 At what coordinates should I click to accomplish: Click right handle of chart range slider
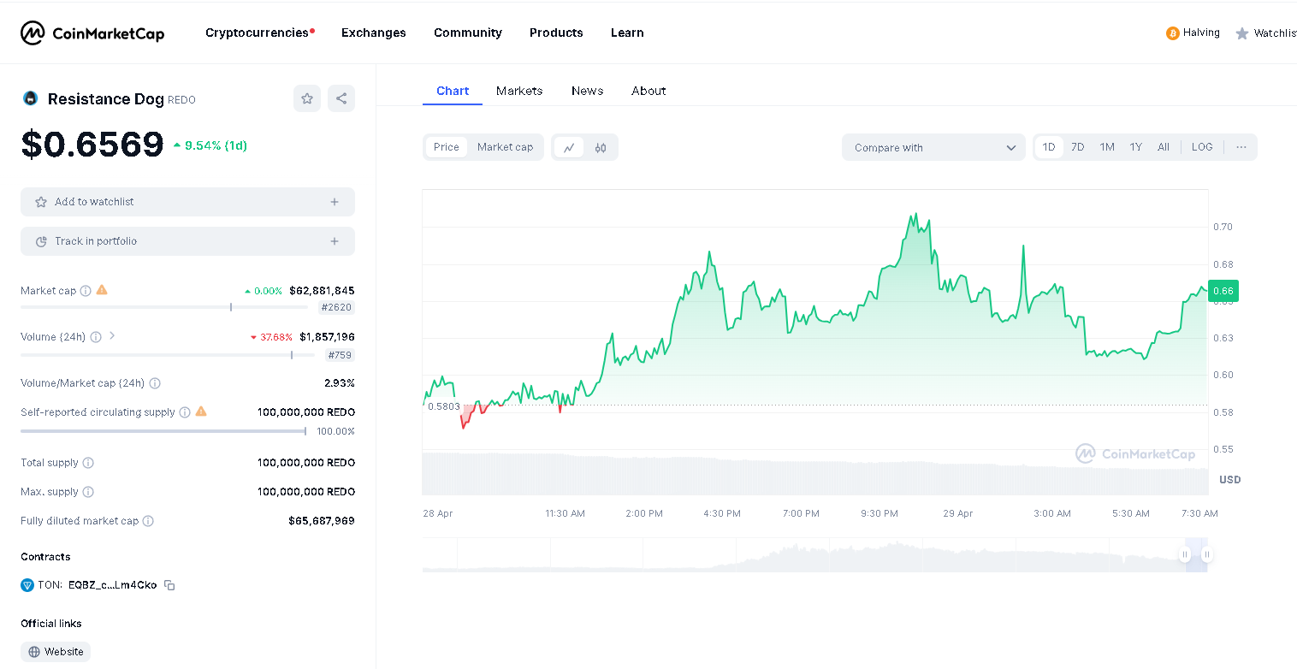point(1206,554)
